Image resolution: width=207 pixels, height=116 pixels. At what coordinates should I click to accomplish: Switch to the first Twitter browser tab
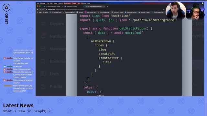tap(53, 6)
